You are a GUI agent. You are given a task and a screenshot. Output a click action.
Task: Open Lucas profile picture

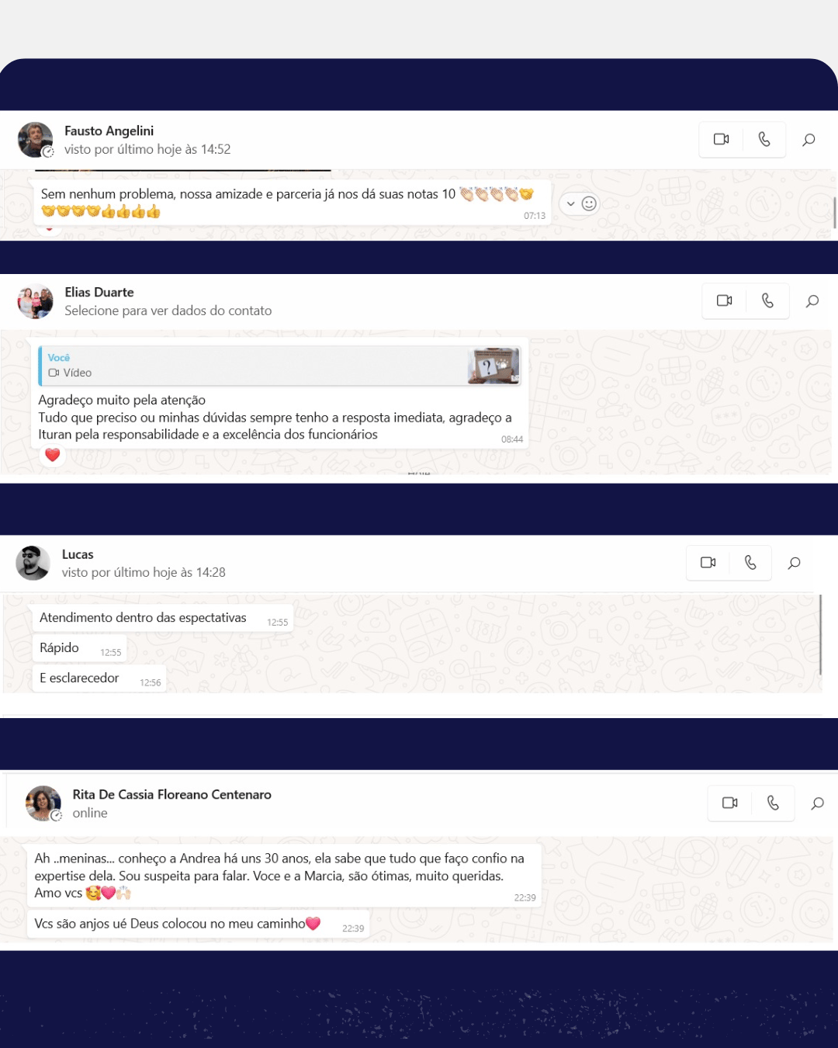click(x=33, y=563)
